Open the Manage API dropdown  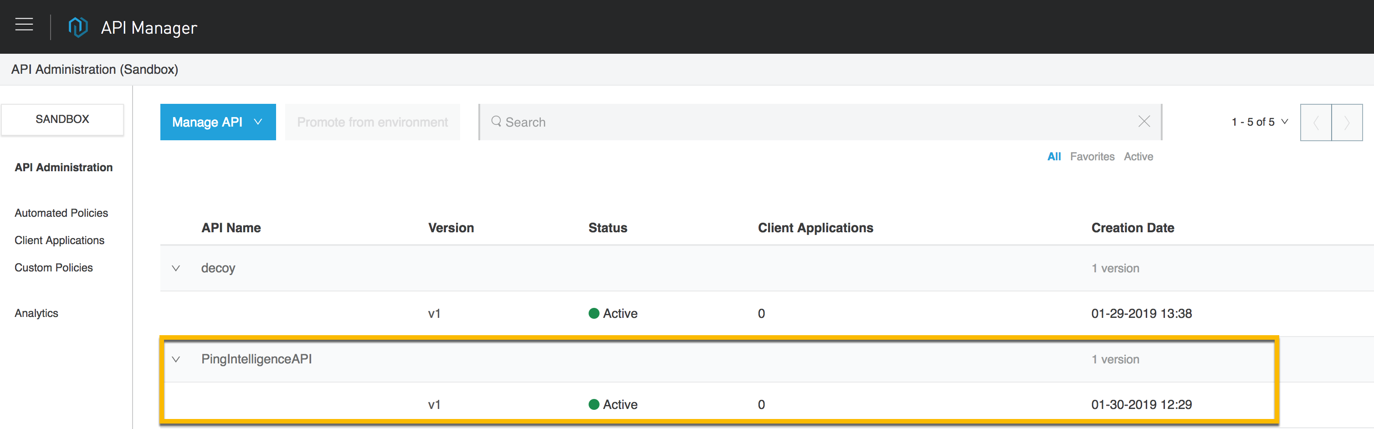click(x=218, y=122)
